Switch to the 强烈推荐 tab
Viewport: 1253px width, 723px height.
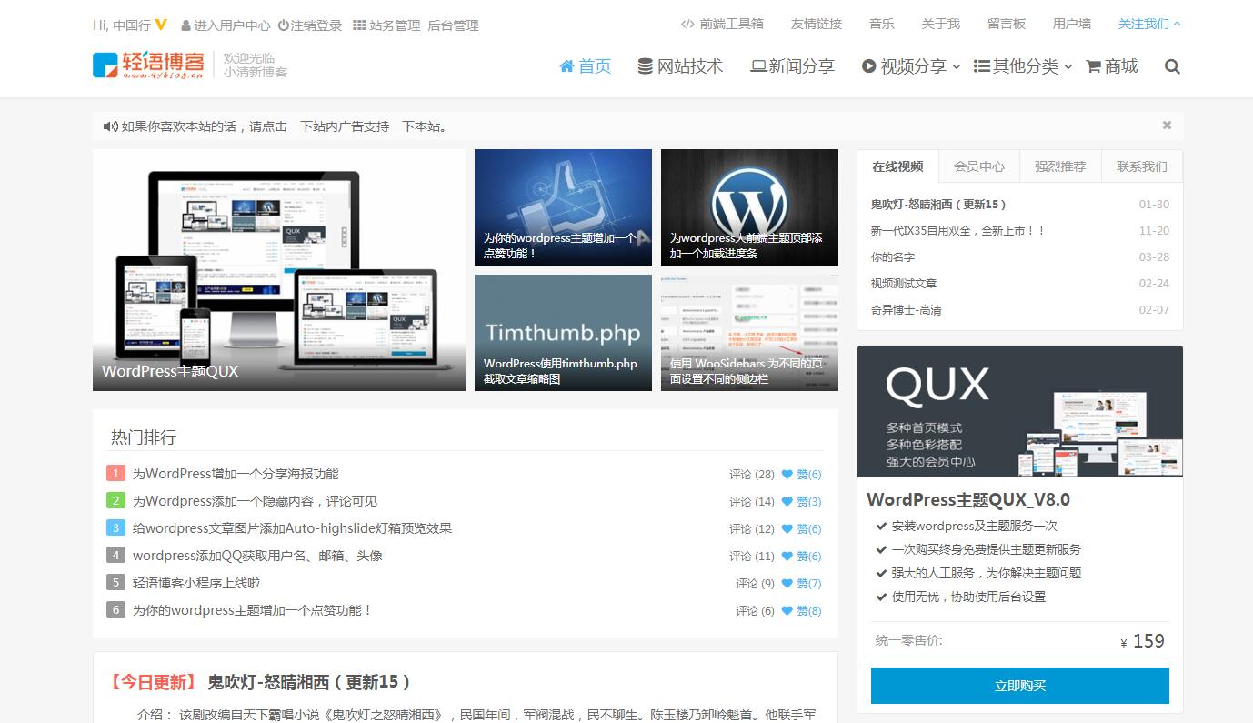pyautogui.click(x=1060, y=166)
